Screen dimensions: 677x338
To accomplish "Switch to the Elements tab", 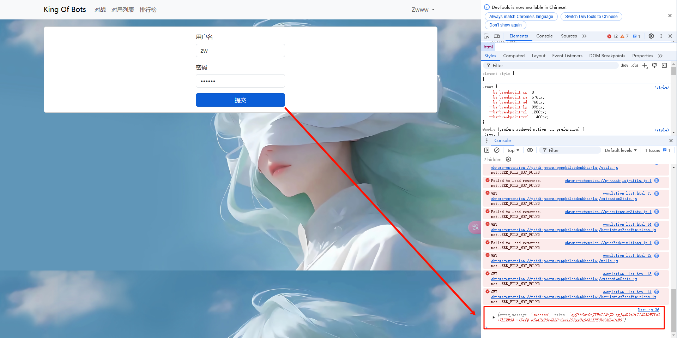I will point(519,36).
